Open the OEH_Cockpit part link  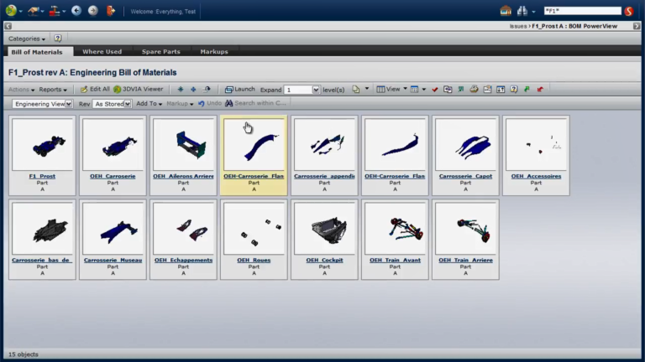(x=324, y=261)
